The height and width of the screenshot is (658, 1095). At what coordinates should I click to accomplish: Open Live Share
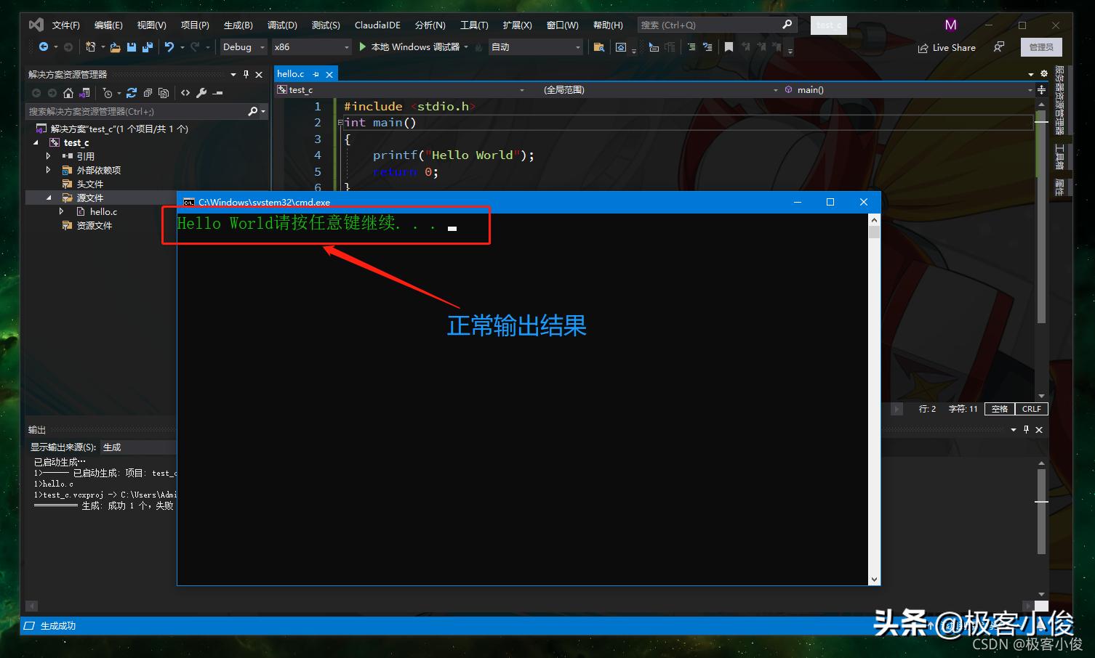(947, 47)
